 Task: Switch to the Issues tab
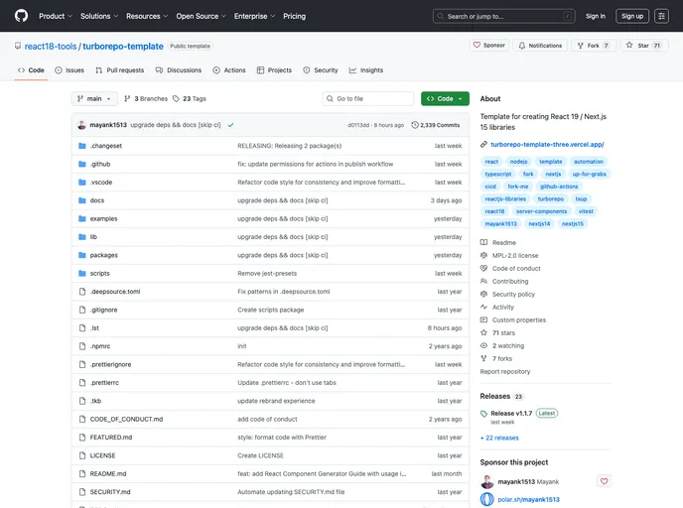(x=69, y=70)
